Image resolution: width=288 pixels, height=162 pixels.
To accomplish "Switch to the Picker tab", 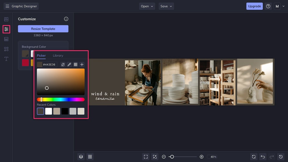I will coord(41,55).
